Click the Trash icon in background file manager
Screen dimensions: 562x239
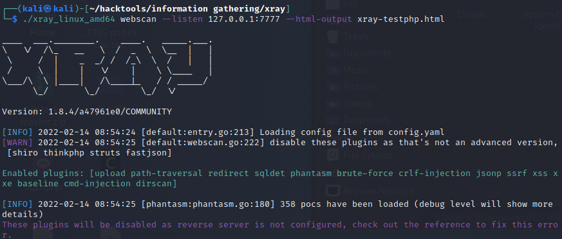[x=333, y=37]
